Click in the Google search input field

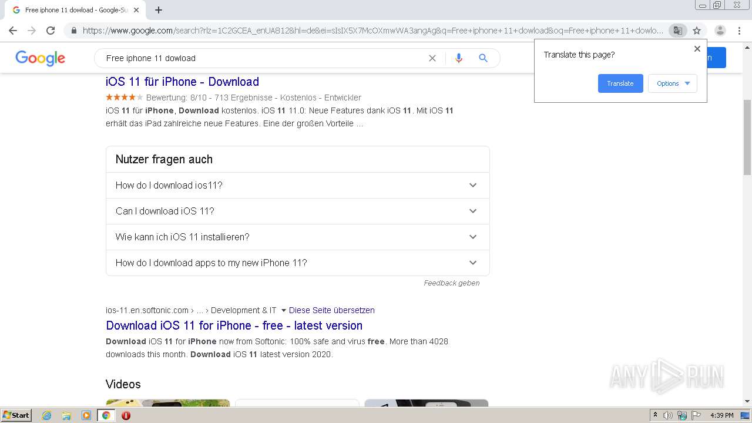point(264,58)
